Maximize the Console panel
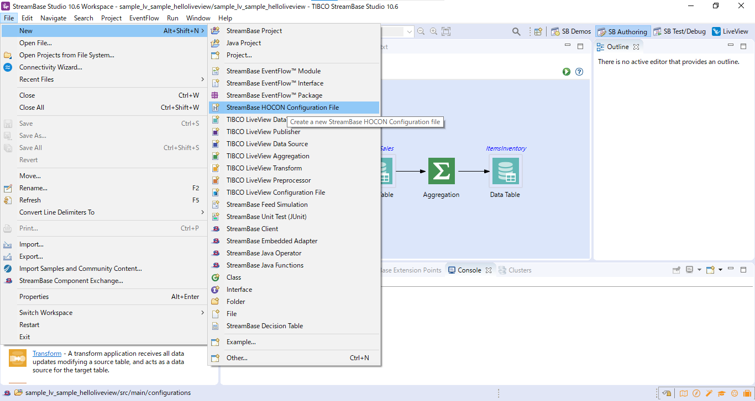Viewport: 755px width, 401px height. [x=743, y=270]
